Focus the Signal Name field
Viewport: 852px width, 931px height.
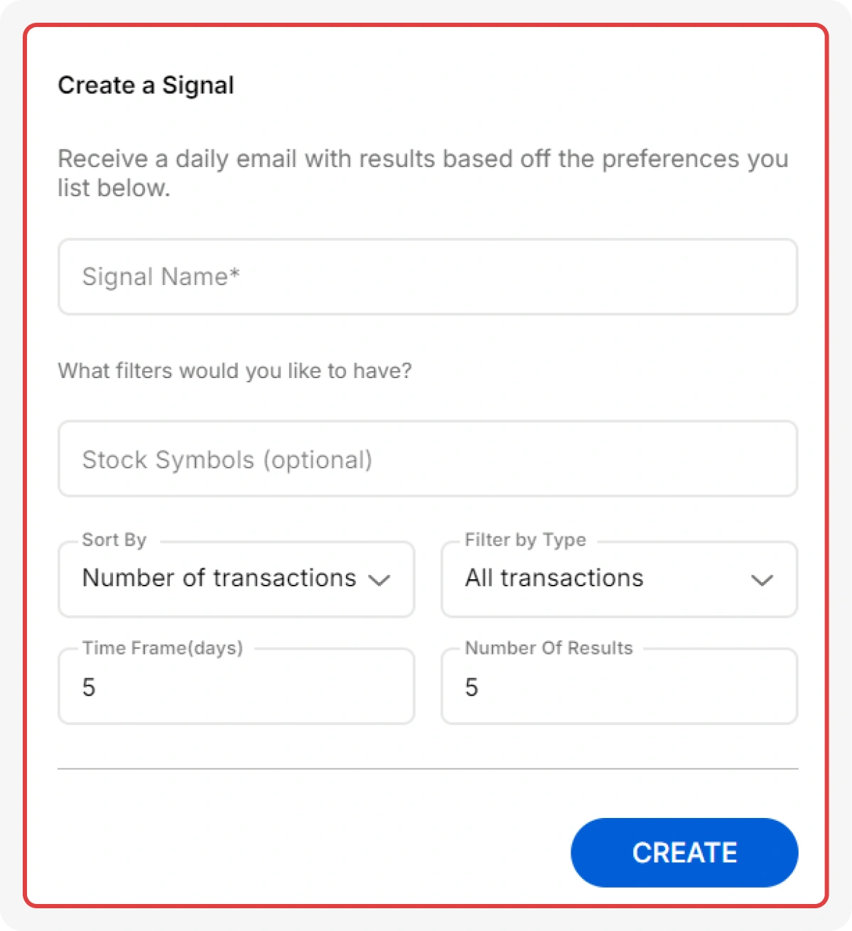click(x=427, y=277)
